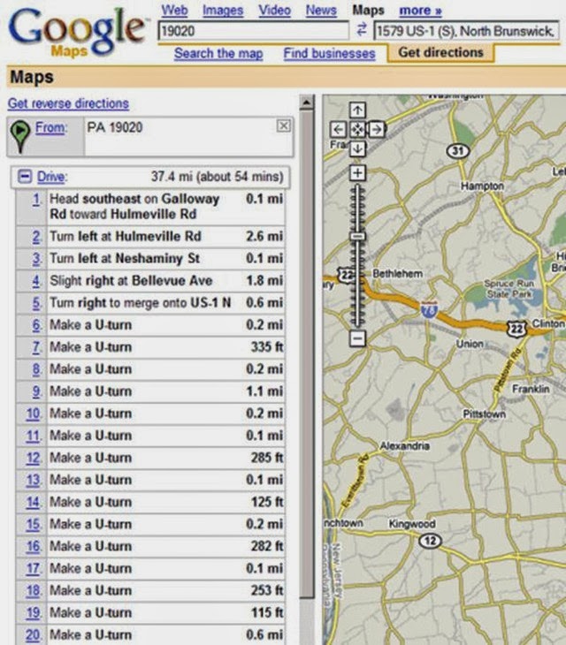Open step 3 Turn left at Neshaminy St
The image size is (566, 645).
[x=150, y=259]
